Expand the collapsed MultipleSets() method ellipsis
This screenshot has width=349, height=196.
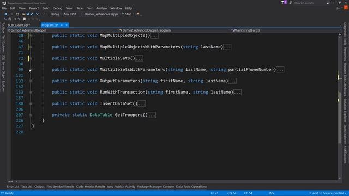tap(140, 58)
